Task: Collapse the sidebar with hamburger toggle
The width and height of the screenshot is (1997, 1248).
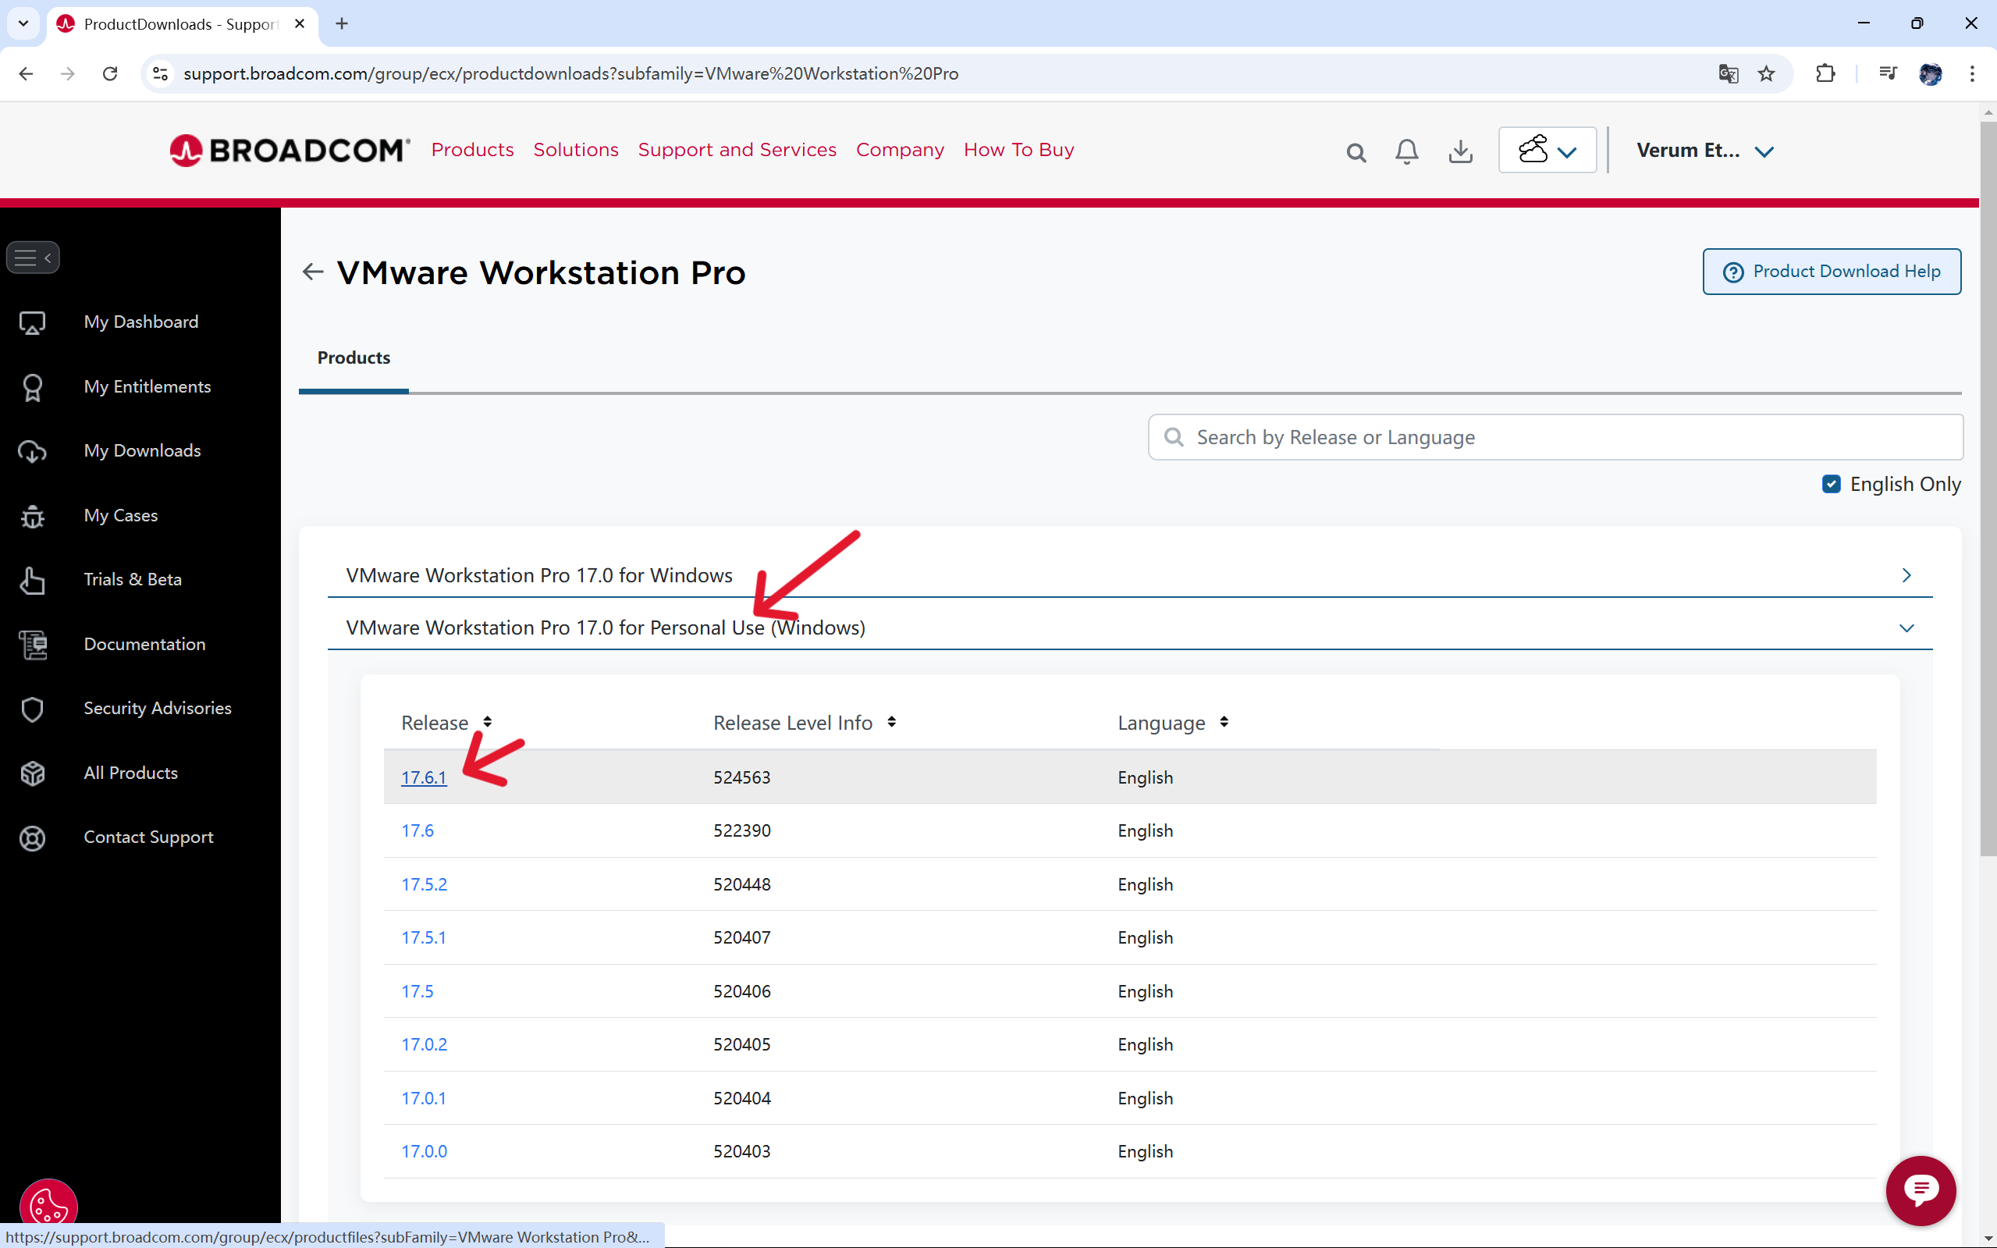Action: tap(33, 258)
